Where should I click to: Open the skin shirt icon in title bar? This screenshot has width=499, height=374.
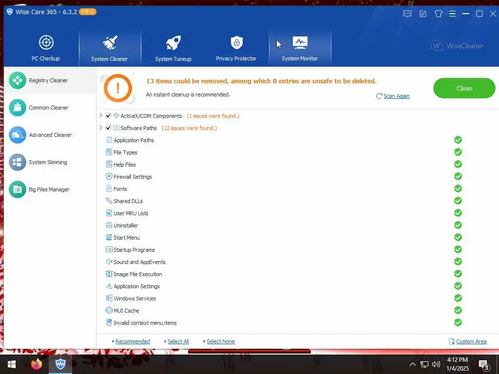(439, 14)
